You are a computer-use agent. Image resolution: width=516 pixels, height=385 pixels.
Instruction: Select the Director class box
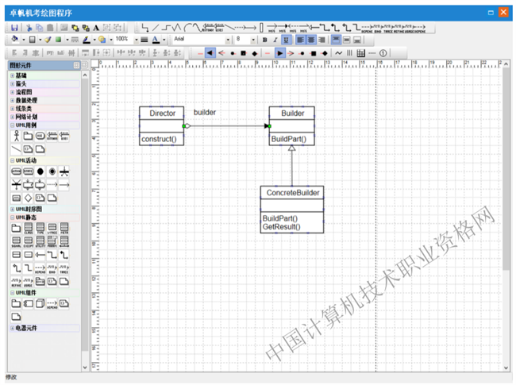click(162, 125)
